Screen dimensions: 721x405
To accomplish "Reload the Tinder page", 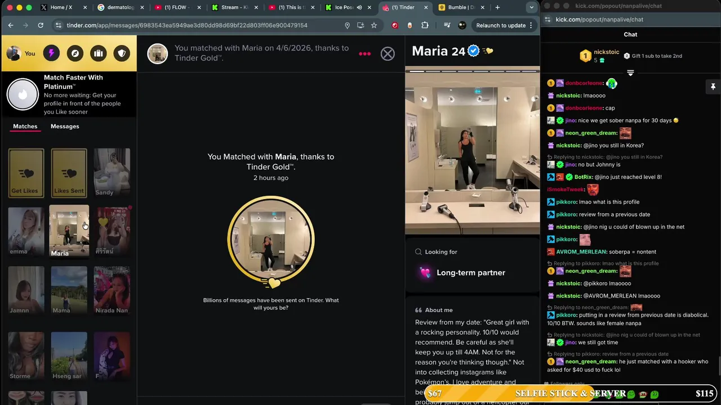I will click(x=41, y=25).
